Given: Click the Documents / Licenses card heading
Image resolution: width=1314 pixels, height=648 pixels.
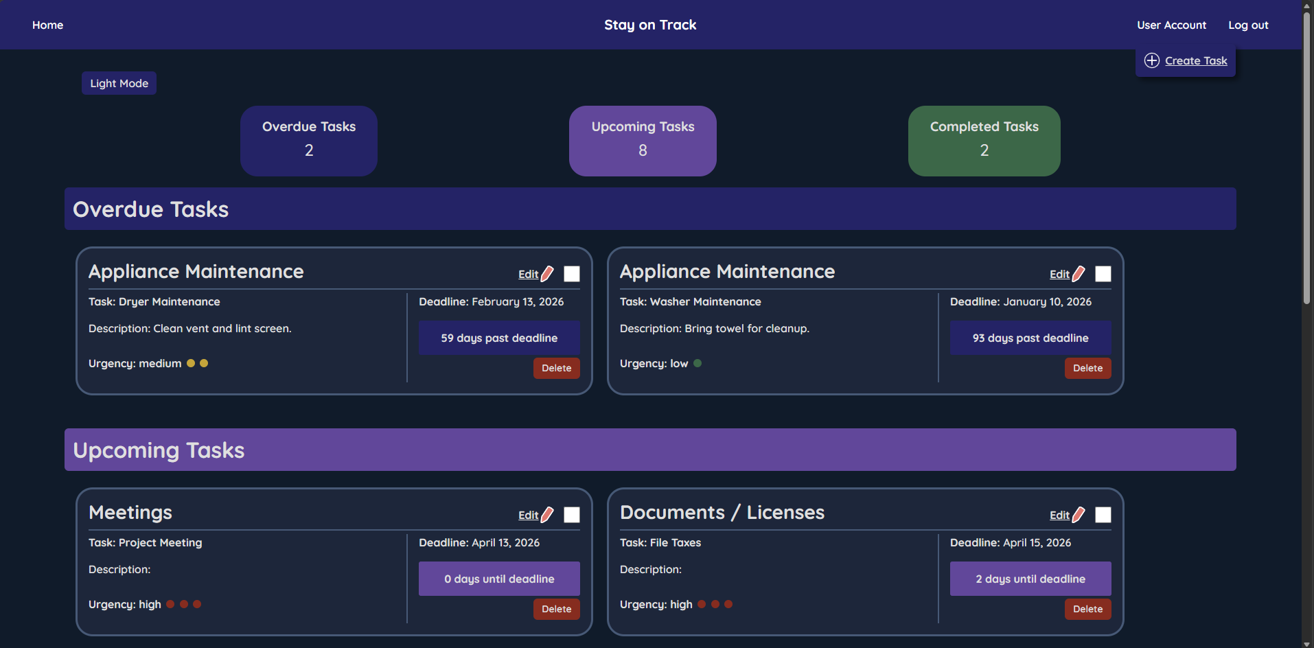Looking at the screenshot, I should pyautogui.click(x=722, y=512).
